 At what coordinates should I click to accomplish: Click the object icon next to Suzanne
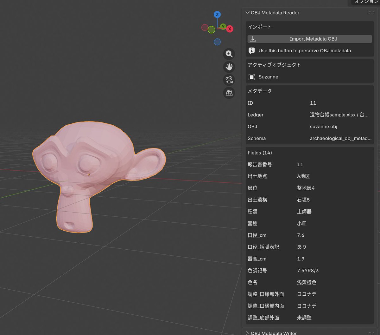pyautogui.click(x=252, y=77)
